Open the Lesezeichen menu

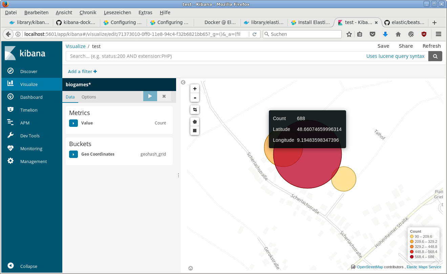tap(117, 13)
